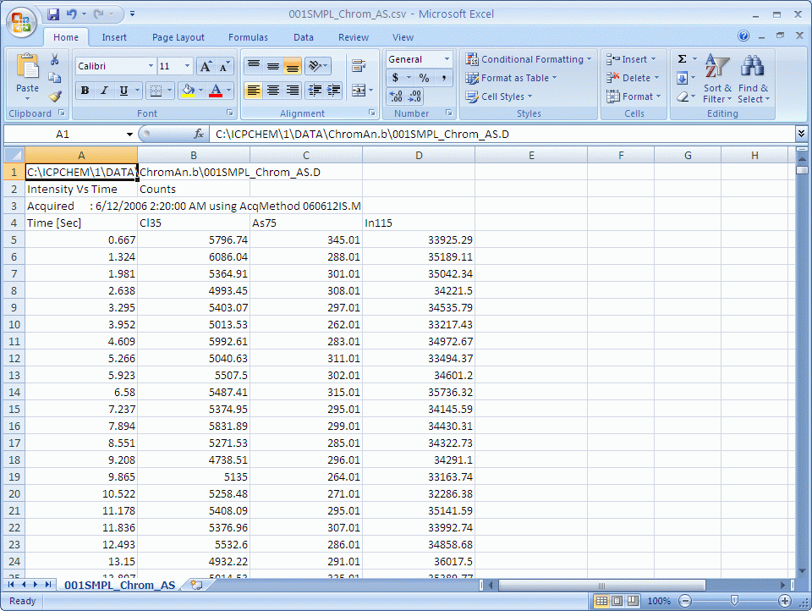Click the Paste clipboard icon
The width and height of the screenshot is (812, 611).
pos(27,68)
